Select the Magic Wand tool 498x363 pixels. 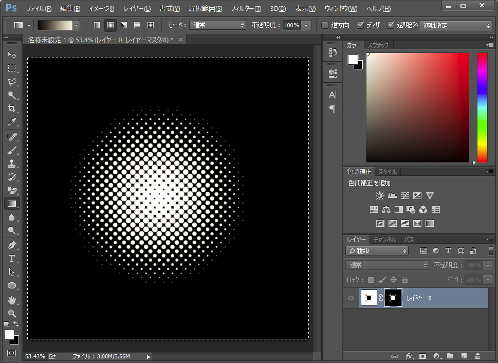pos(11,95)
